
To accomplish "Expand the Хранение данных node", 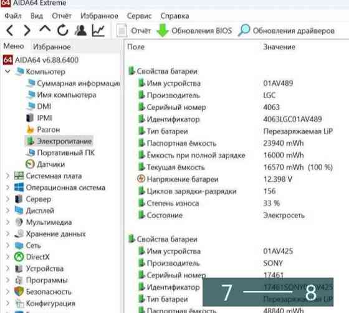I will [x=7, y=234].
